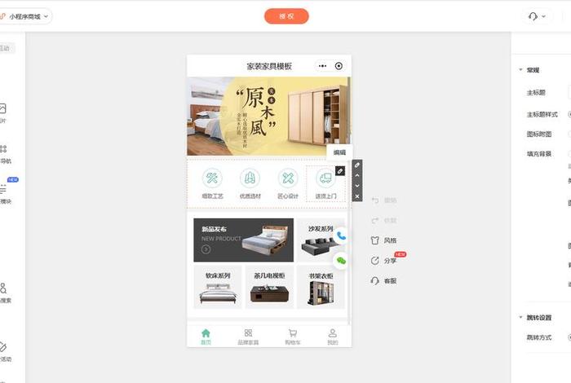
Task: Select the 模块 component with NEW badge
Action: coord(5,194)
